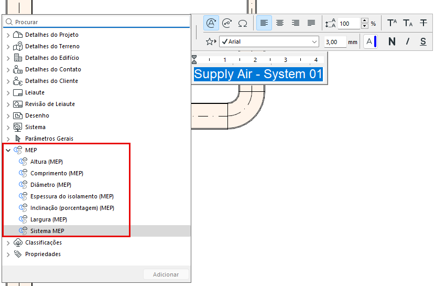Select Espessura do isolamento (MEP)

72,196
